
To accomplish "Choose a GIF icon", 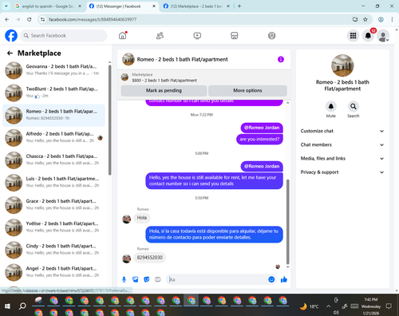I will 158,279.
